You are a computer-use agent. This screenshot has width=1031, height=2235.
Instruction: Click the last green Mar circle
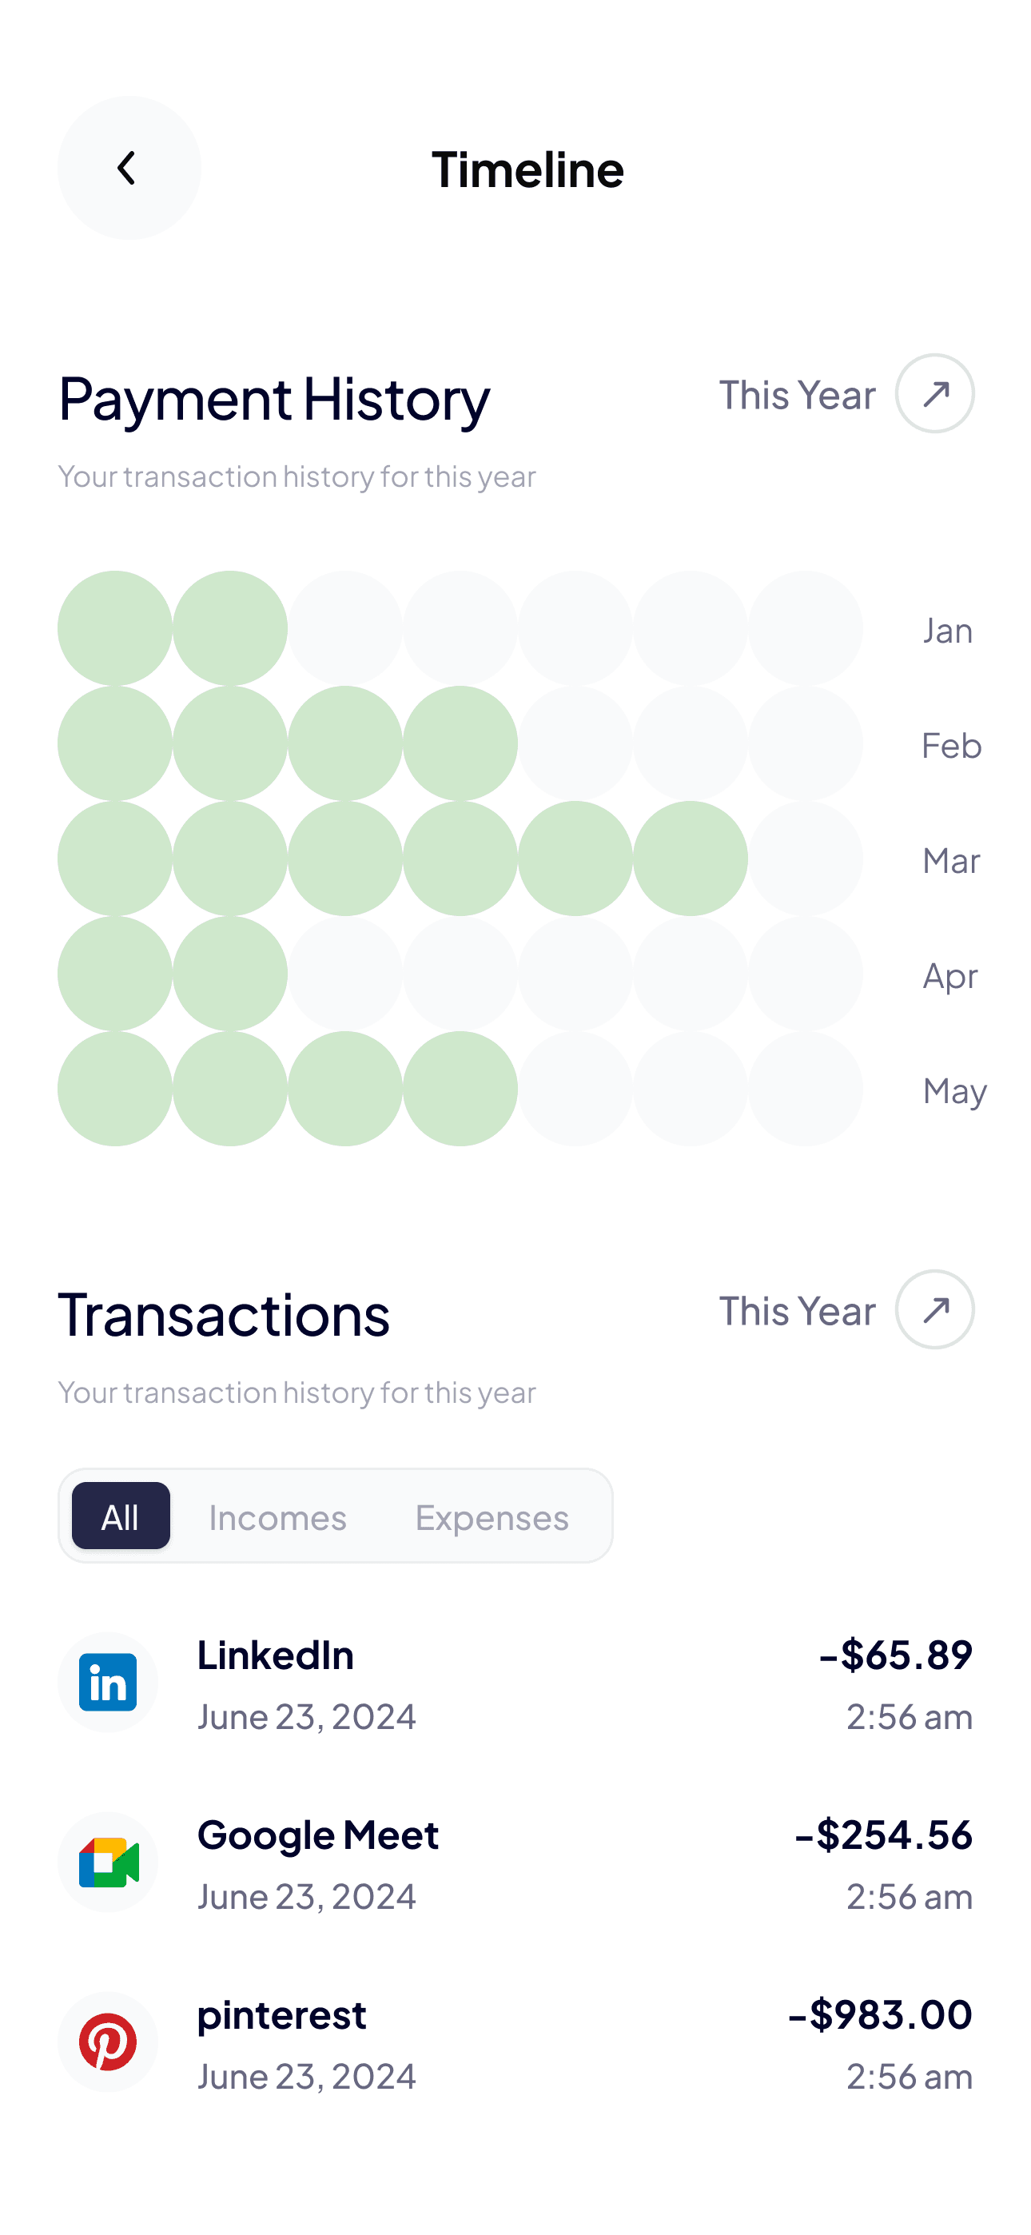(690, 858)
